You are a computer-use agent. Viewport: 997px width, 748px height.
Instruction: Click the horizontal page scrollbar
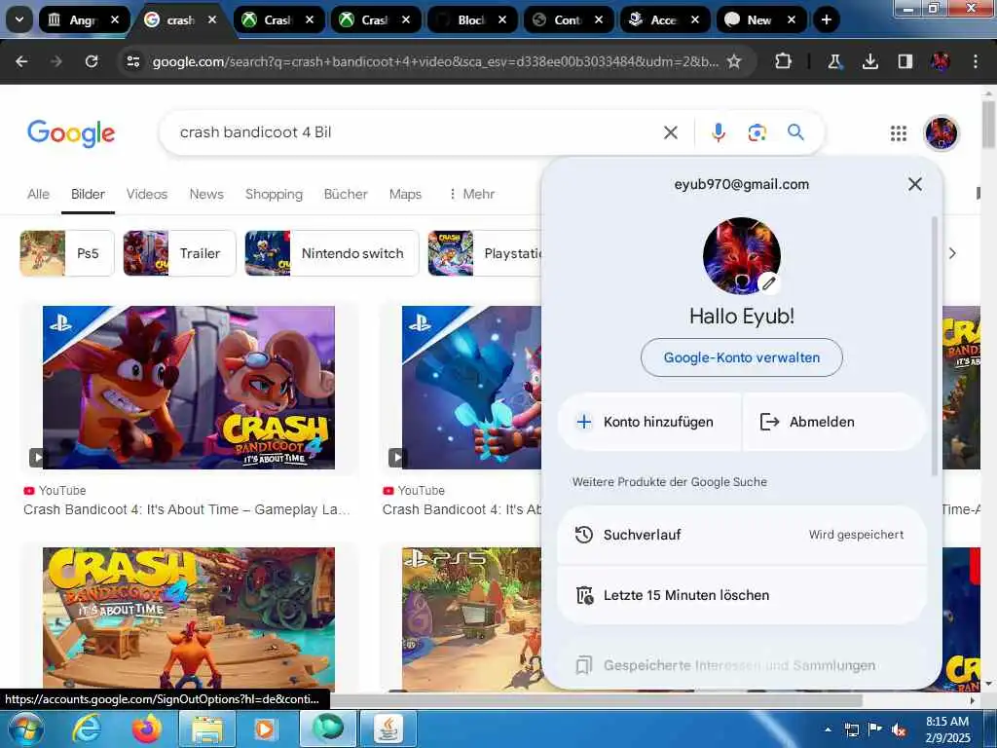point(598,700)
